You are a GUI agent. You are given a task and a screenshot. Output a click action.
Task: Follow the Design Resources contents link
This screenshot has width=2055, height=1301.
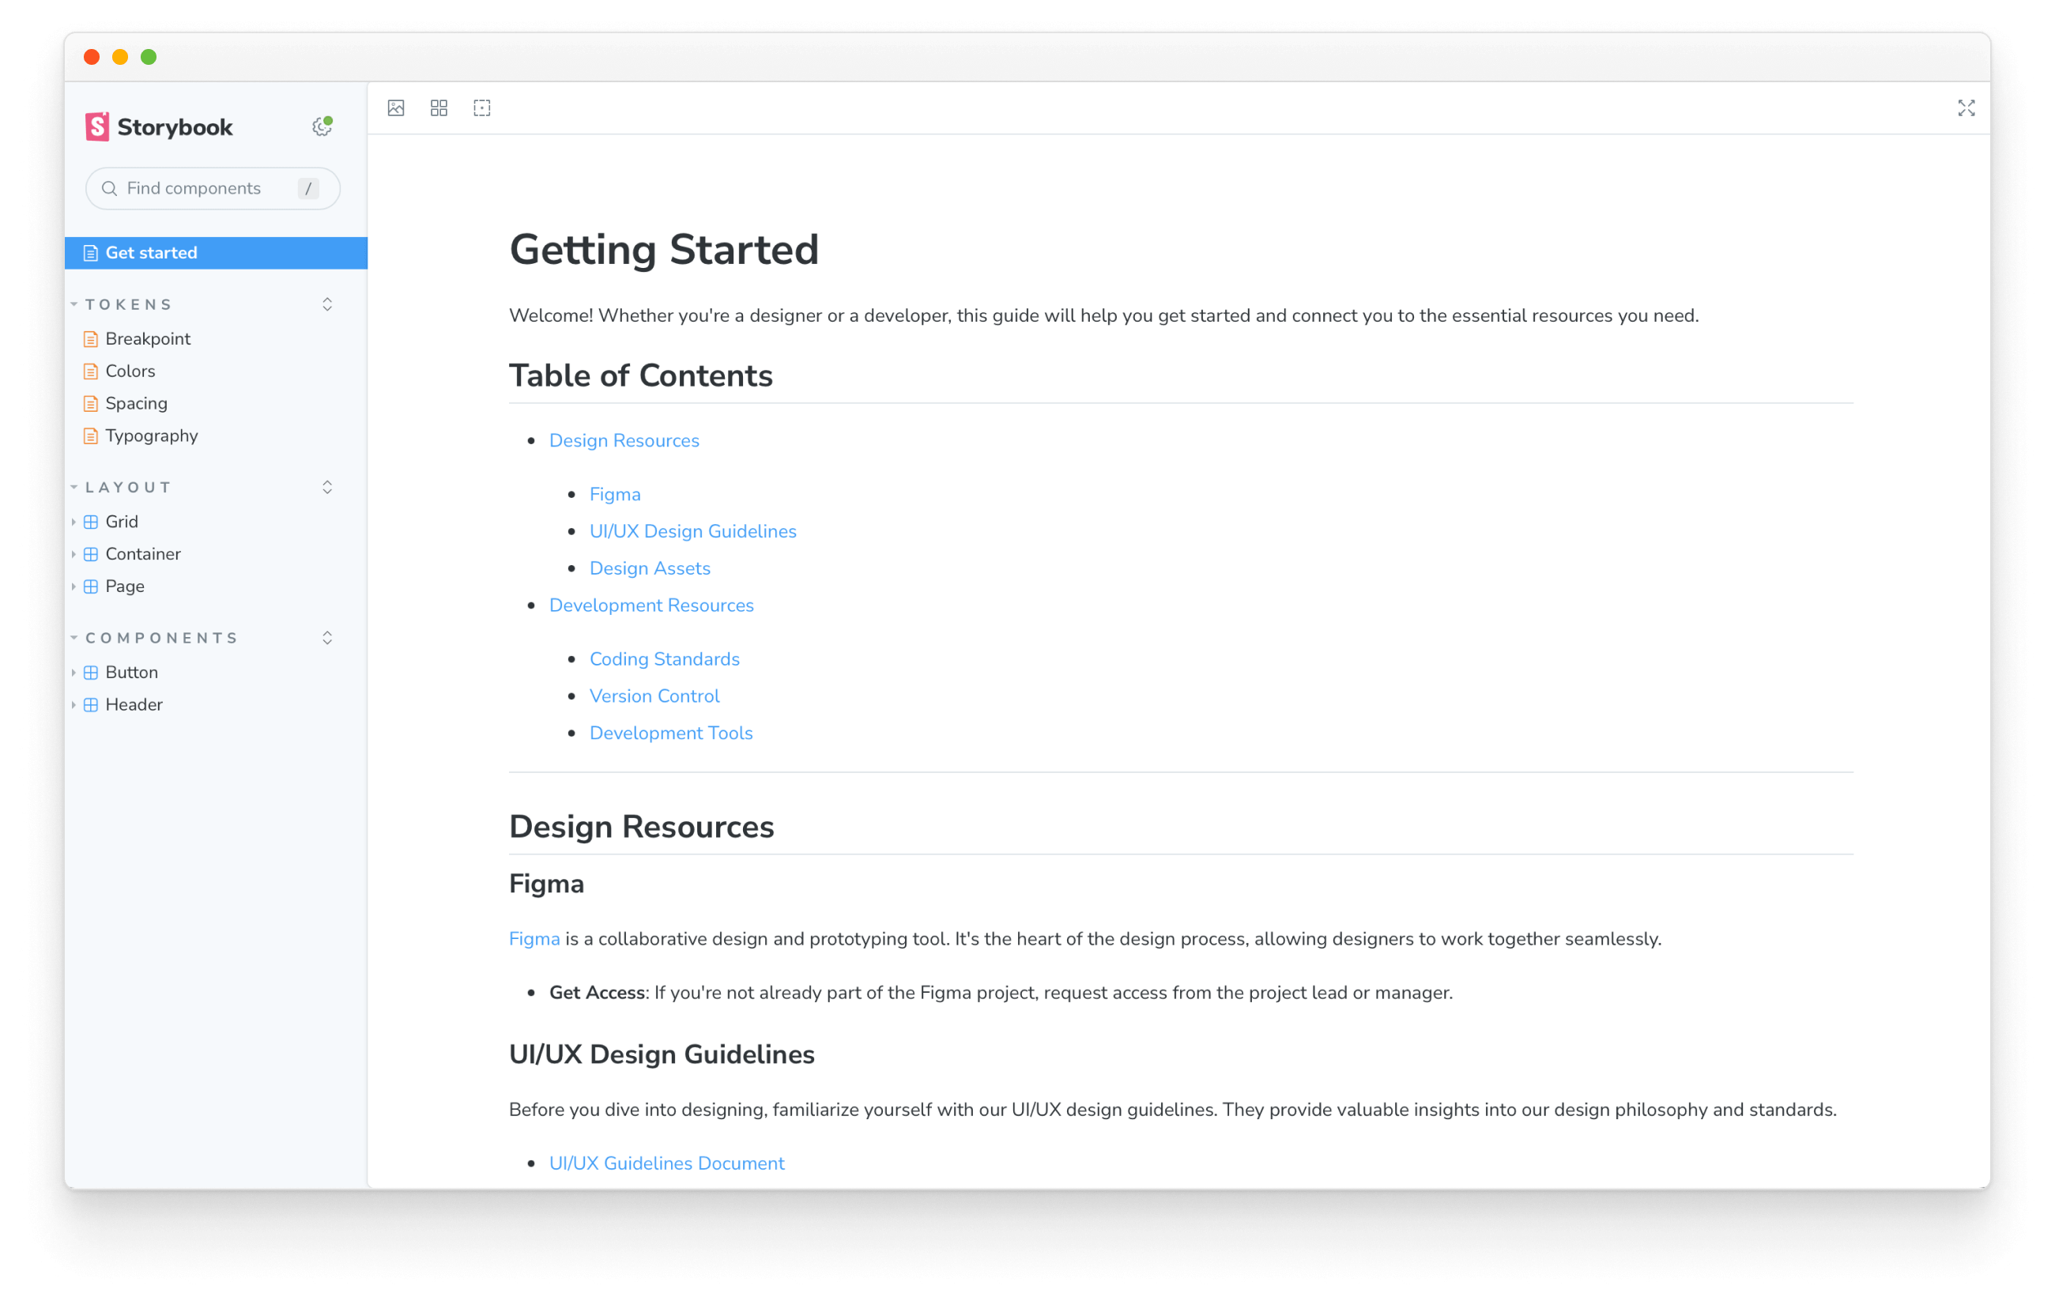(x=624, y=440)
